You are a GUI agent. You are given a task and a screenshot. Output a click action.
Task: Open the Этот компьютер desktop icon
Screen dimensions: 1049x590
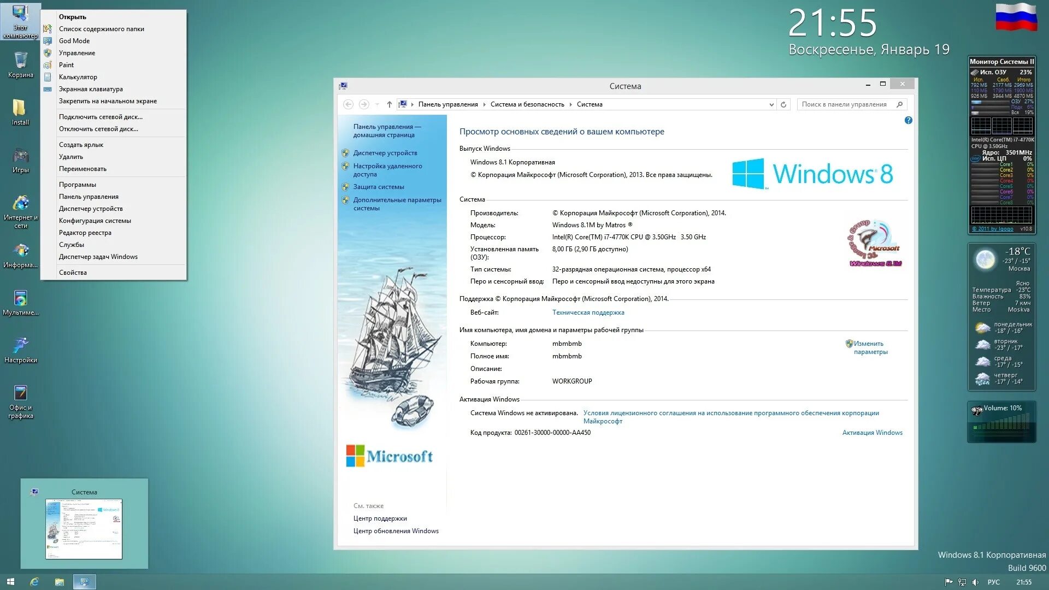click(x=20, y=22)
